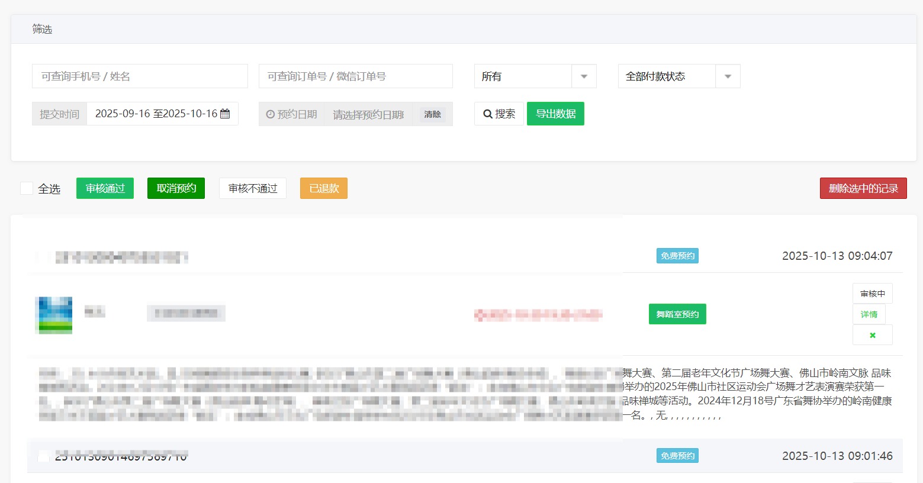Open the 提交时间 date range picker
923x483 pixels.
(x=156, y=114)
